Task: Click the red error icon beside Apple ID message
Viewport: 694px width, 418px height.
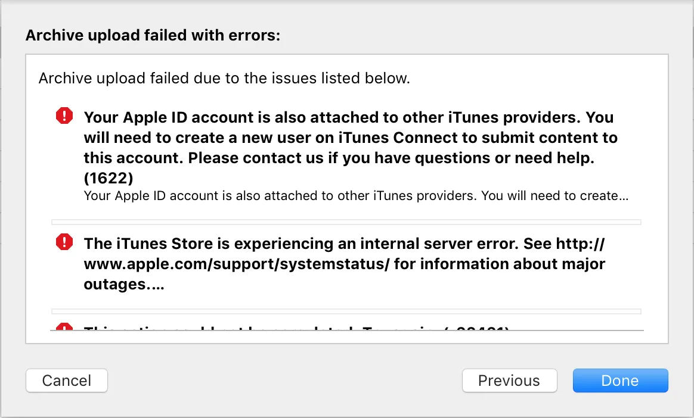Action: [x=64, y=116]
